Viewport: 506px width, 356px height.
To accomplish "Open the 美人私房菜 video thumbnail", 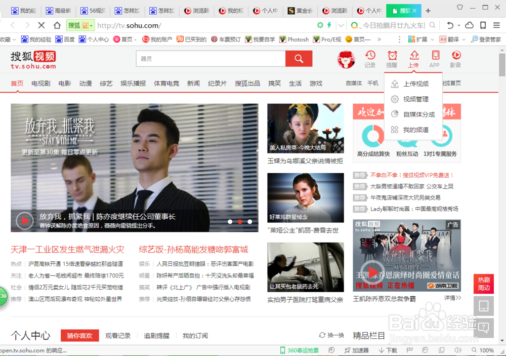I will point(306,128).
